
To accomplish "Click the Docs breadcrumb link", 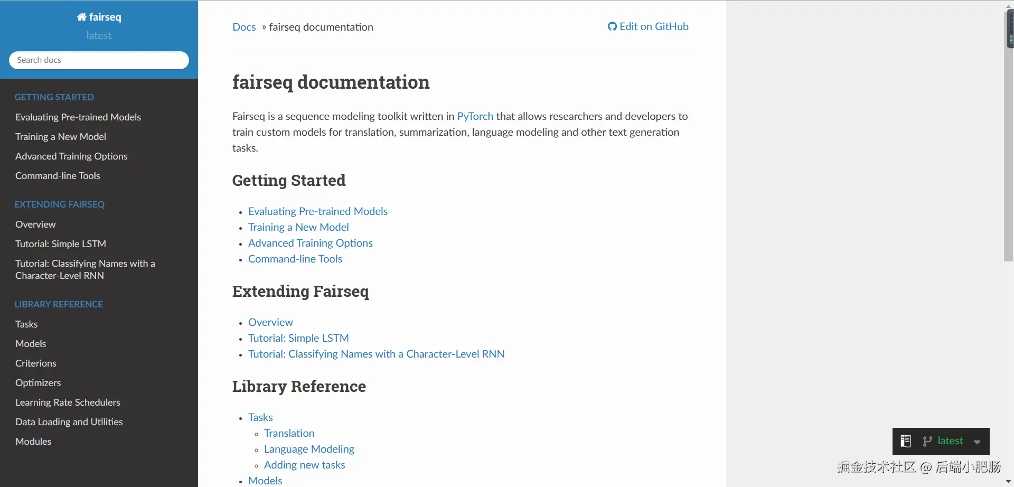I will coord(244,27).
